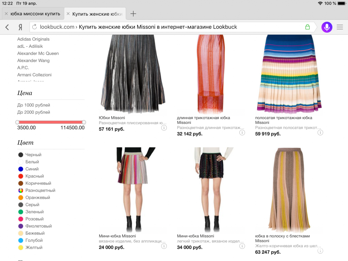Viewport: 348px width, 261px height.
Task: Grab the maximum price slider handle
Action: [x=84, y=122]
